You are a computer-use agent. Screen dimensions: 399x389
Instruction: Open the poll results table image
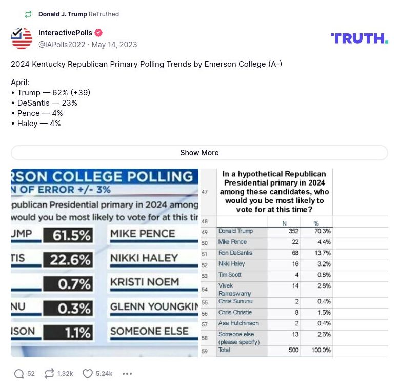click(294, 263)
